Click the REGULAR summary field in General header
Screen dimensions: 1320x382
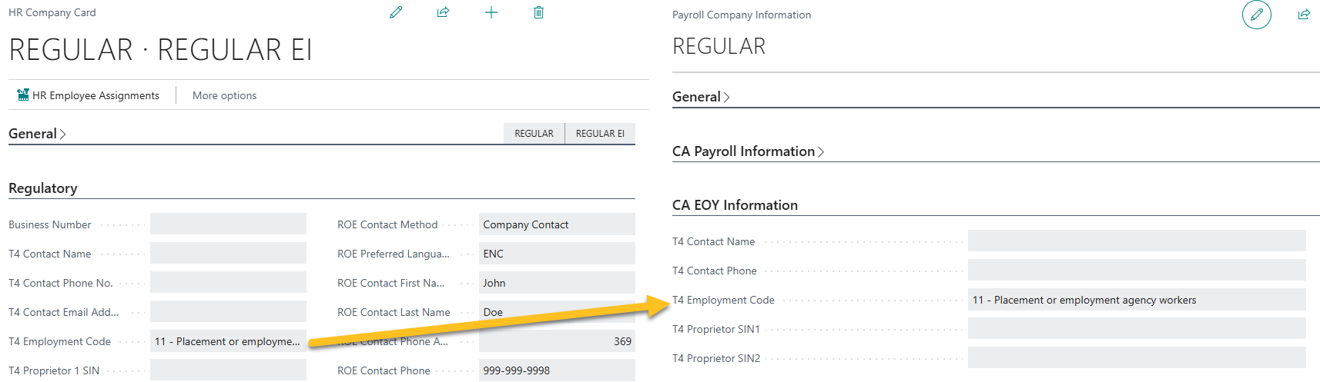pyautogui.click(x=534, y=134)
